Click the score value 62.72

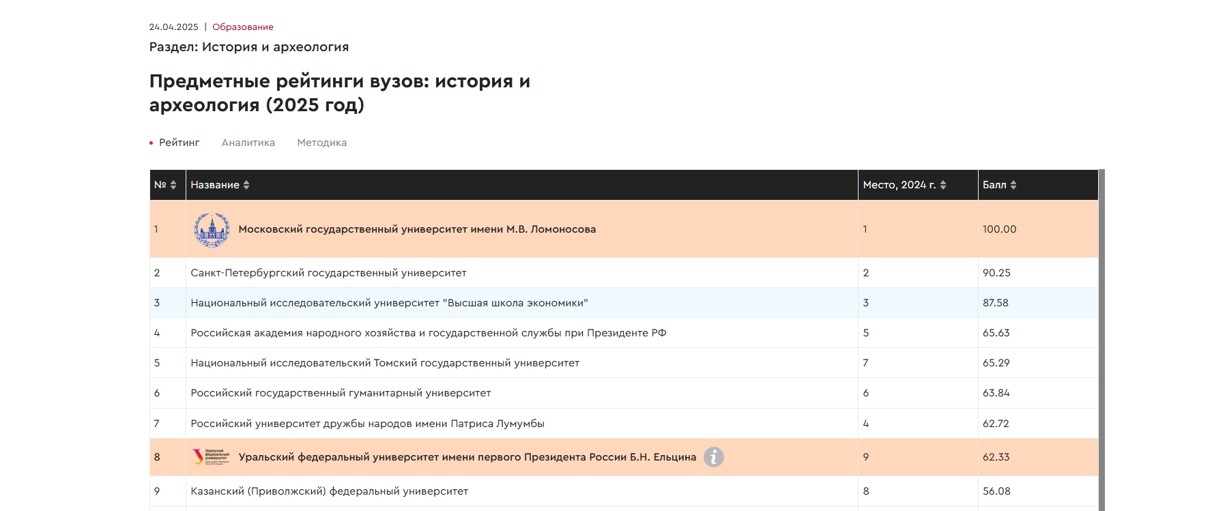(x=996, y=424)
